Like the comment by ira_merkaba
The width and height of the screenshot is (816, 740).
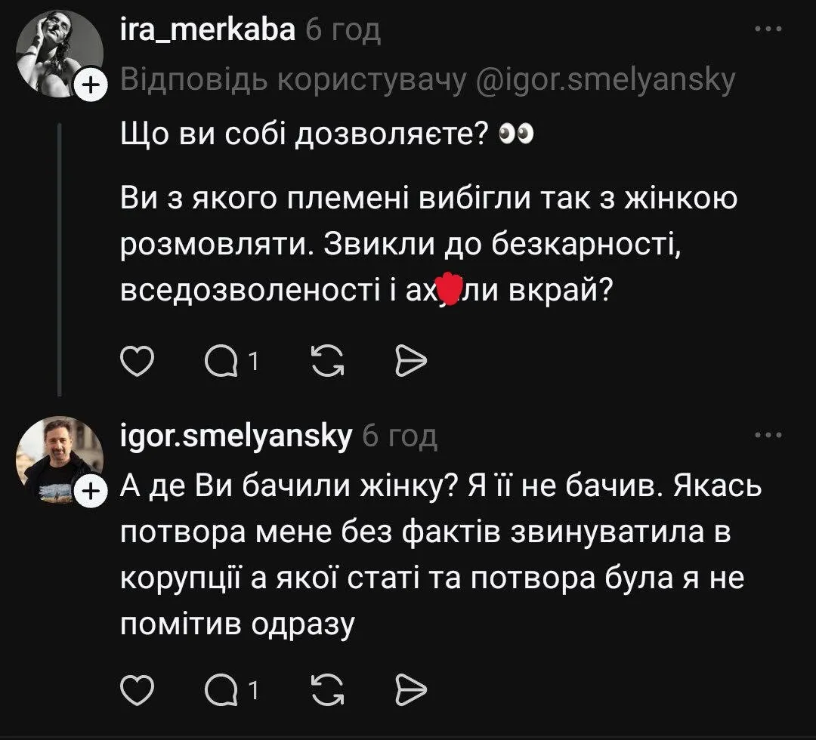(137, 361)
